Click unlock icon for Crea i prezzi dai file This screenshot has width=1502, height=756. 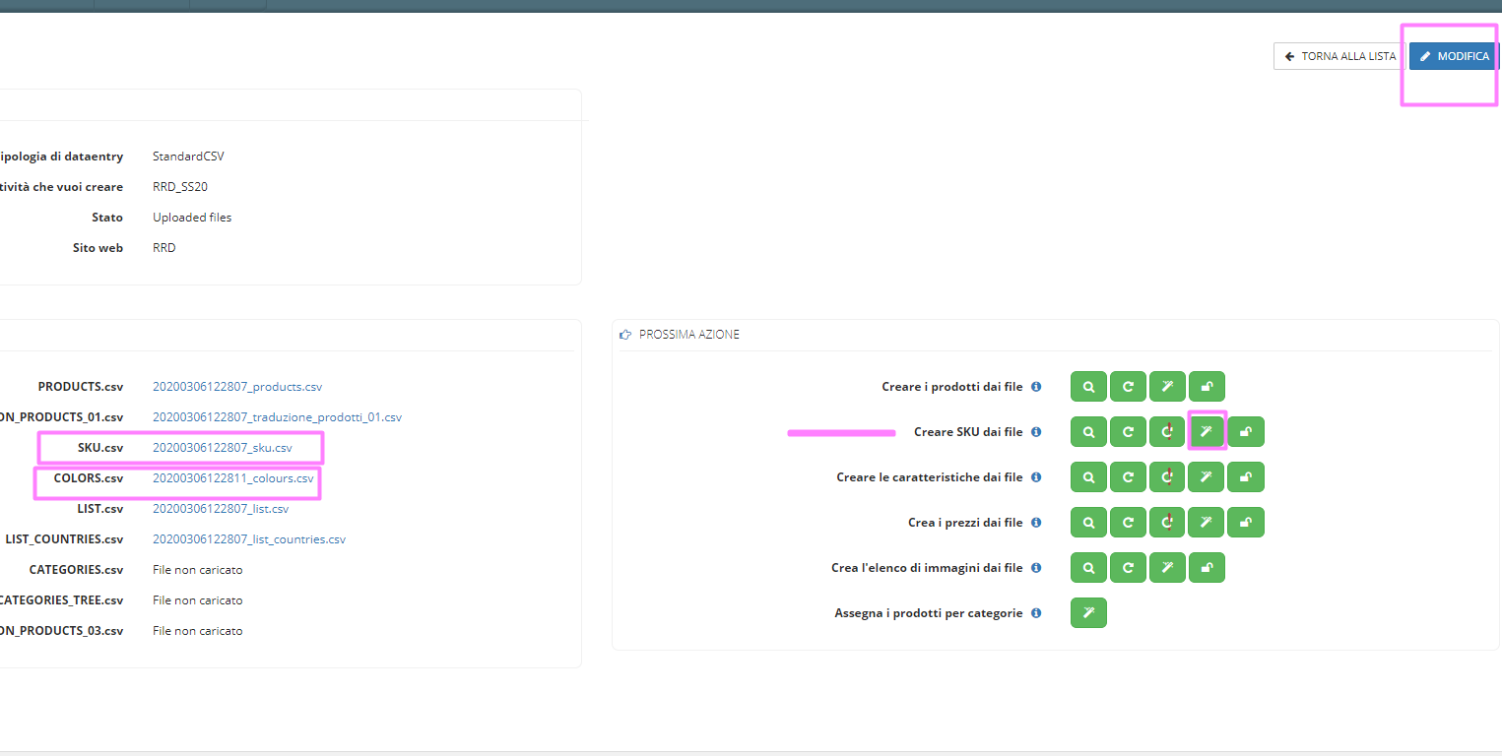[1246, 523]
